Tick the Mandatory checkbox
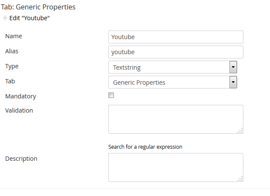 [x=111, y=95]
